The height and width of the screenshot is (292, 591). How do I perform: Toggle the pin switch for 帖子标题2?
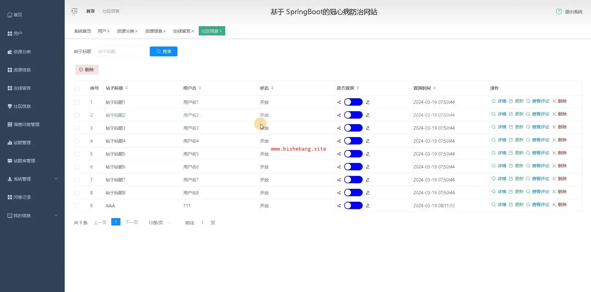(x=353, y=115)
